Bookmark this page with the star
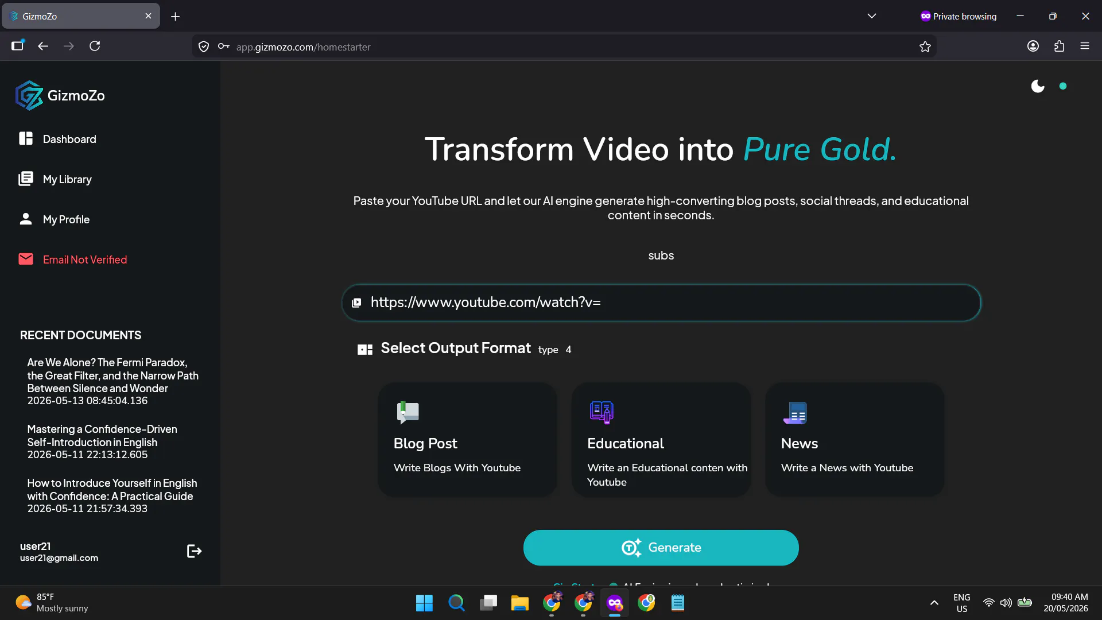 925,46
